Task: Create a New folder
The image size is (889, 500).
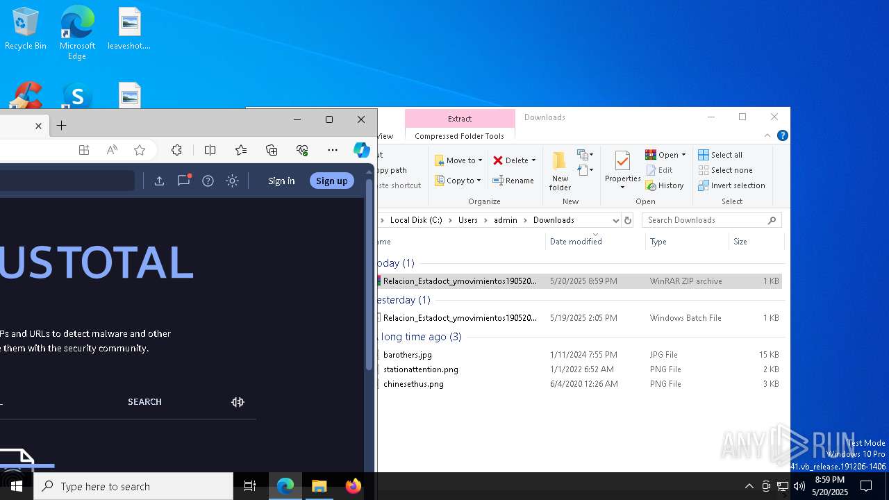Action: (x=560, y=171)
